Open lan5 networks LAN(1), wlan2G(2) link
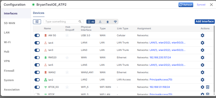Viewport: 216px width, 98px height. pyautogui.click(x=167, y=65)
